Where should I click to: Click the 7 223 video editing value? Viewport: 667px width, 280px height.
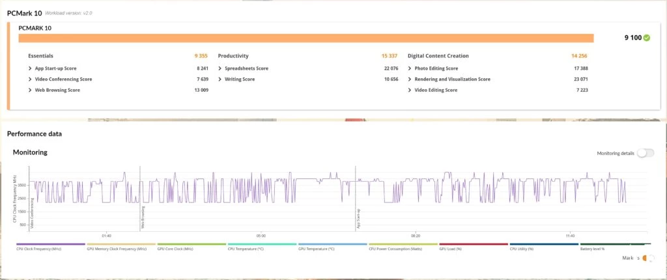[582, 91]
